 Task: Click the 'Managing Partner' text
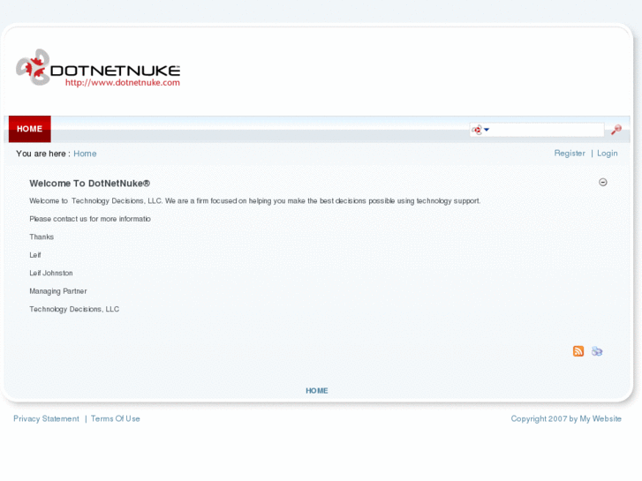(58, 291)
